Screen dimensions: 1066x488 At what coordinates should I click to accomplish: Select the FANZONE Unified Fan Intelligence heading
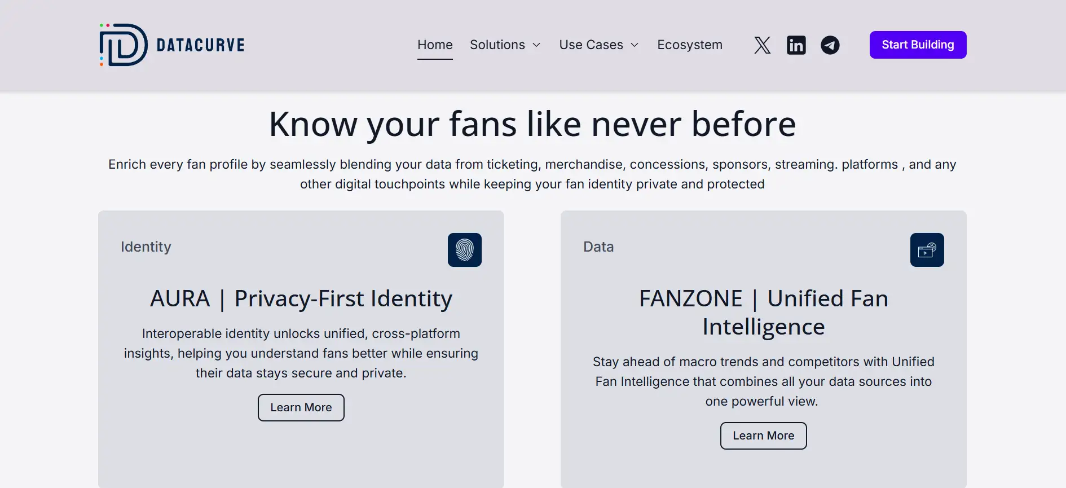(763, 313)
